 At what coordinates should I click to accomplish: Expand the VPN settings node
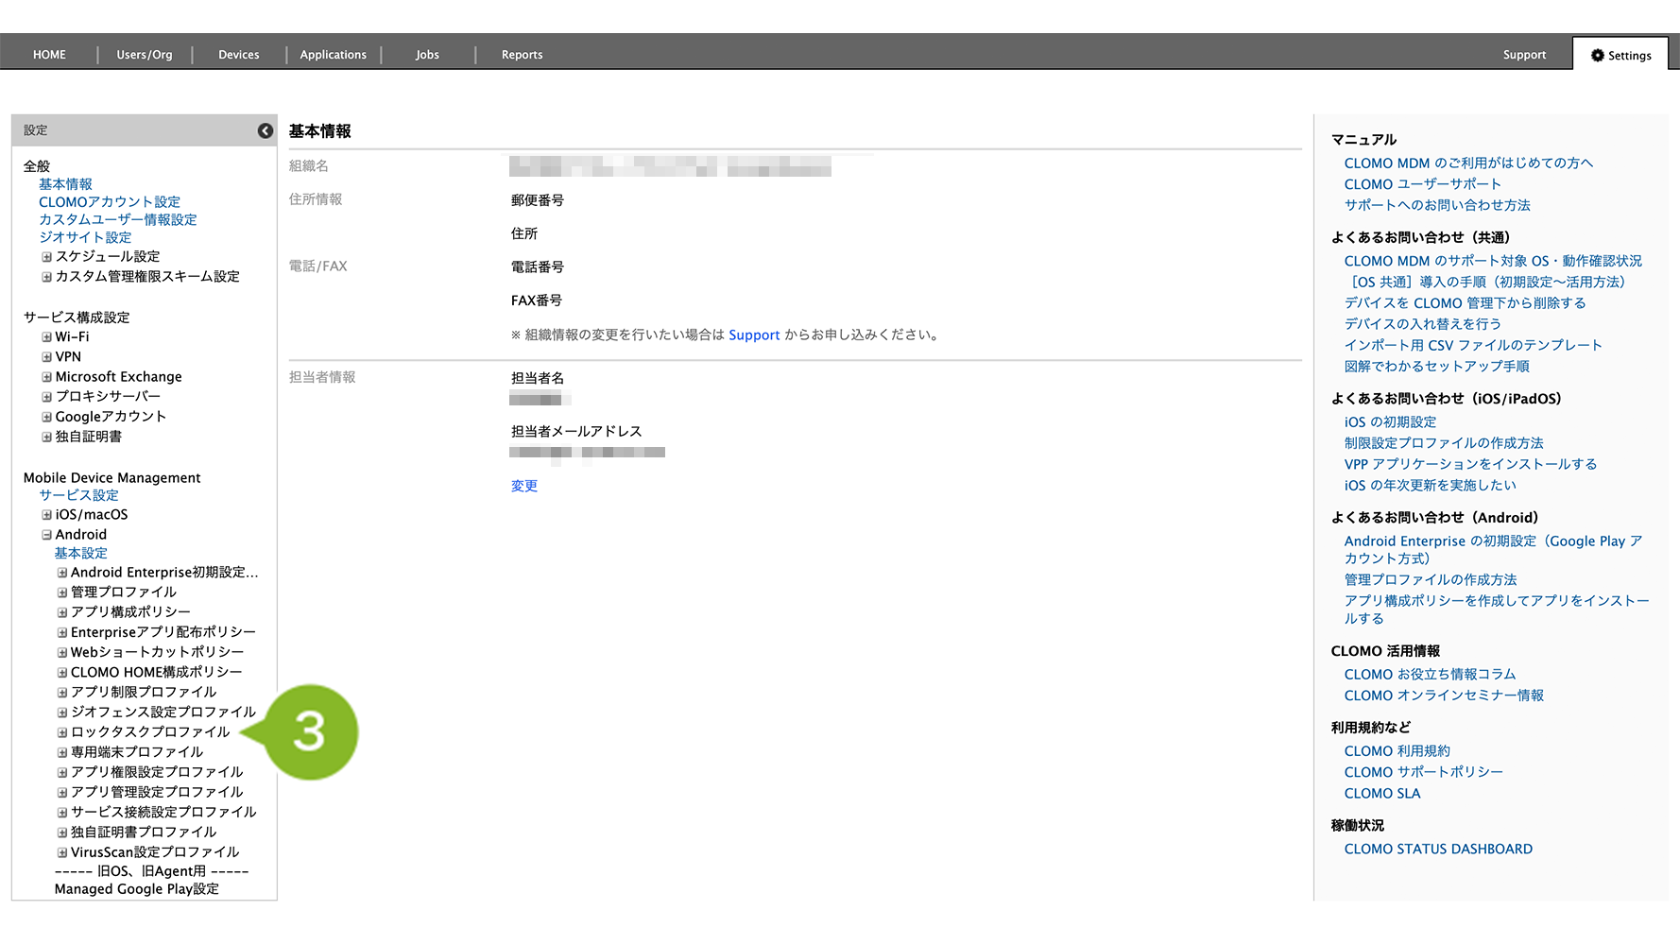46,357
